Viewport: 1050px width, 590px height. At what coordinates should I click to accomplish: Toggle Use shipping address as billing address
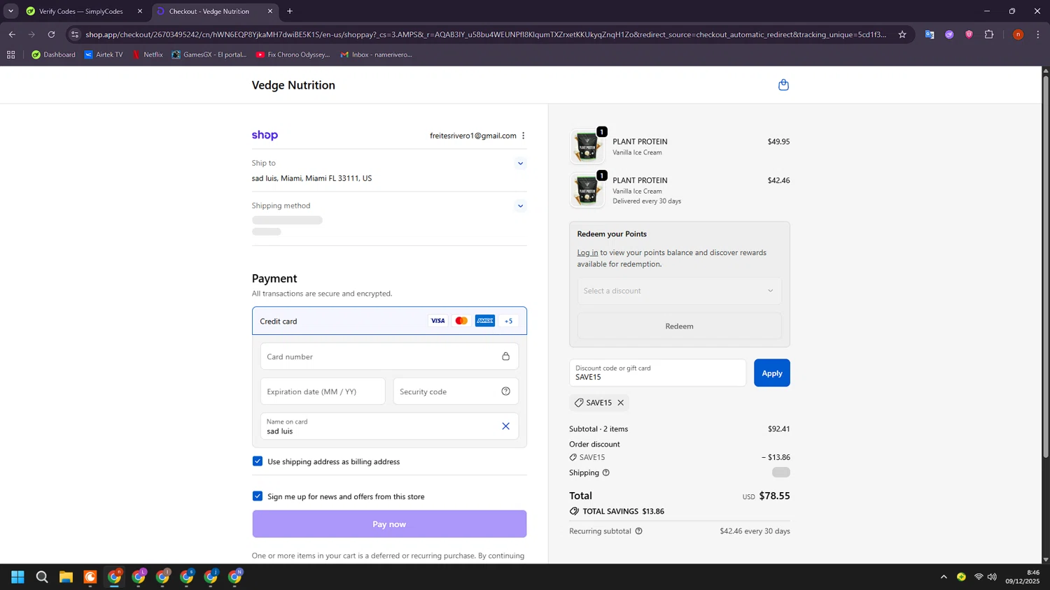pos(258,461)
